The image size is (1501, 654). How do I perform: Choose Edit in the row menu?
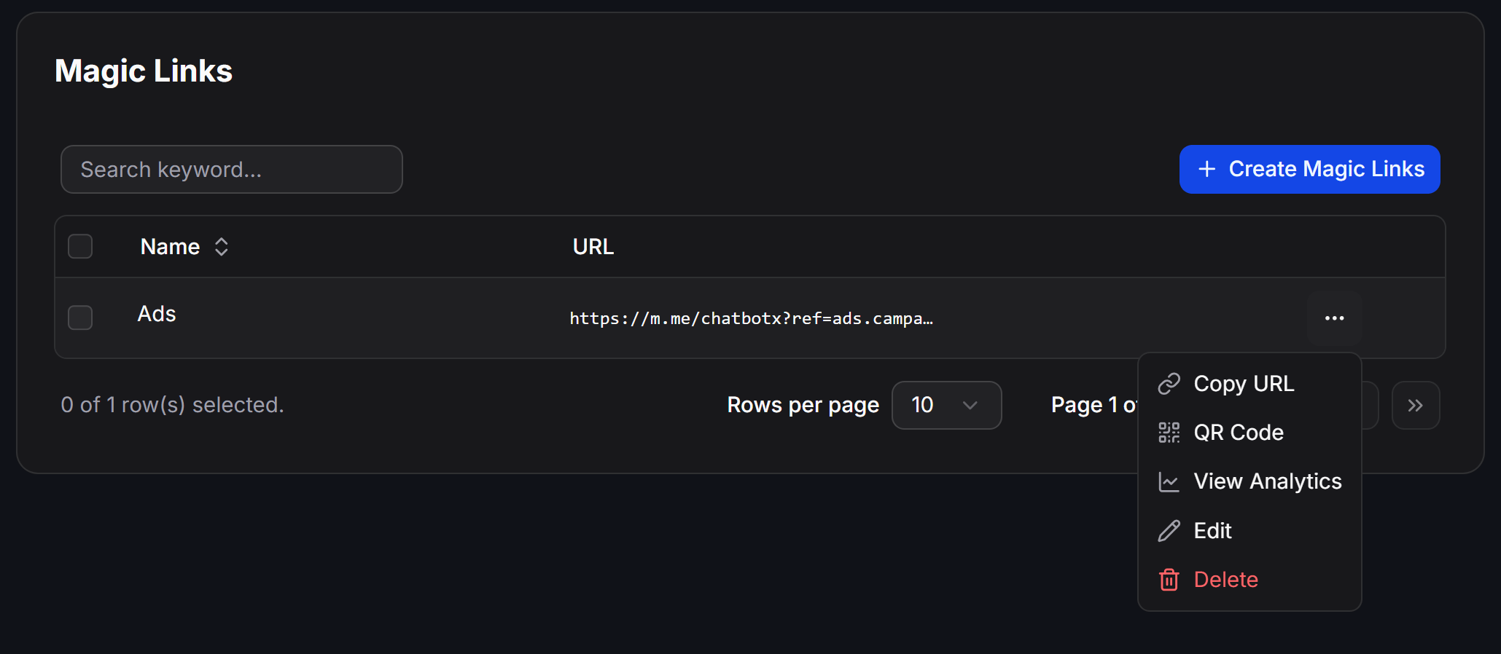point(1249,531)
